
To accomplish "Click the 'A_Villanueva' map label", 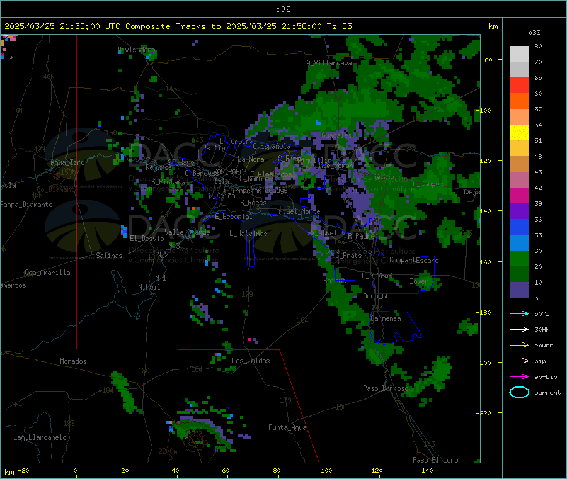I will (329, 63).
